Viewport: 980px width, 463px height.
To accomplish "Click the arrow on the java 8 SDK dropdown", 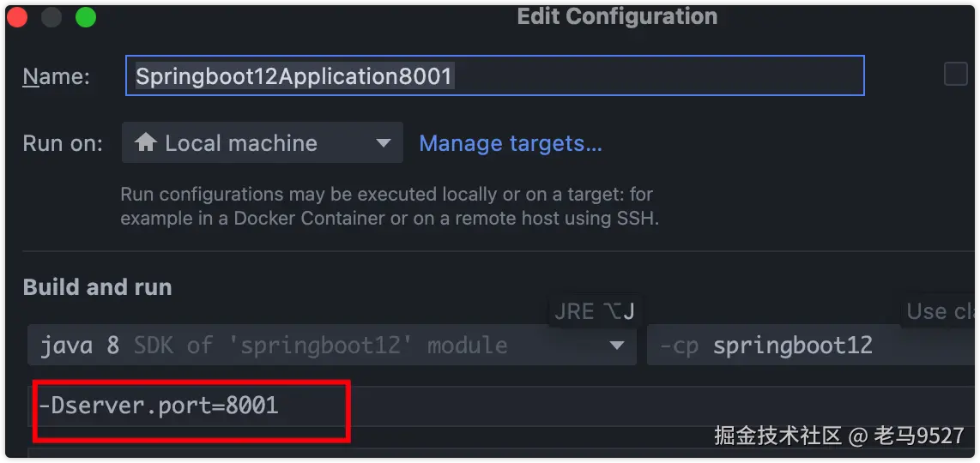I will coord(616,346).
